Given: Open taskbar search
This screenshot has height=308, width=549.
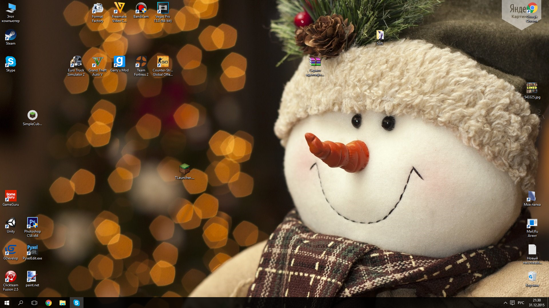Looking at the screenshot, I should click(x=21, y=303).
